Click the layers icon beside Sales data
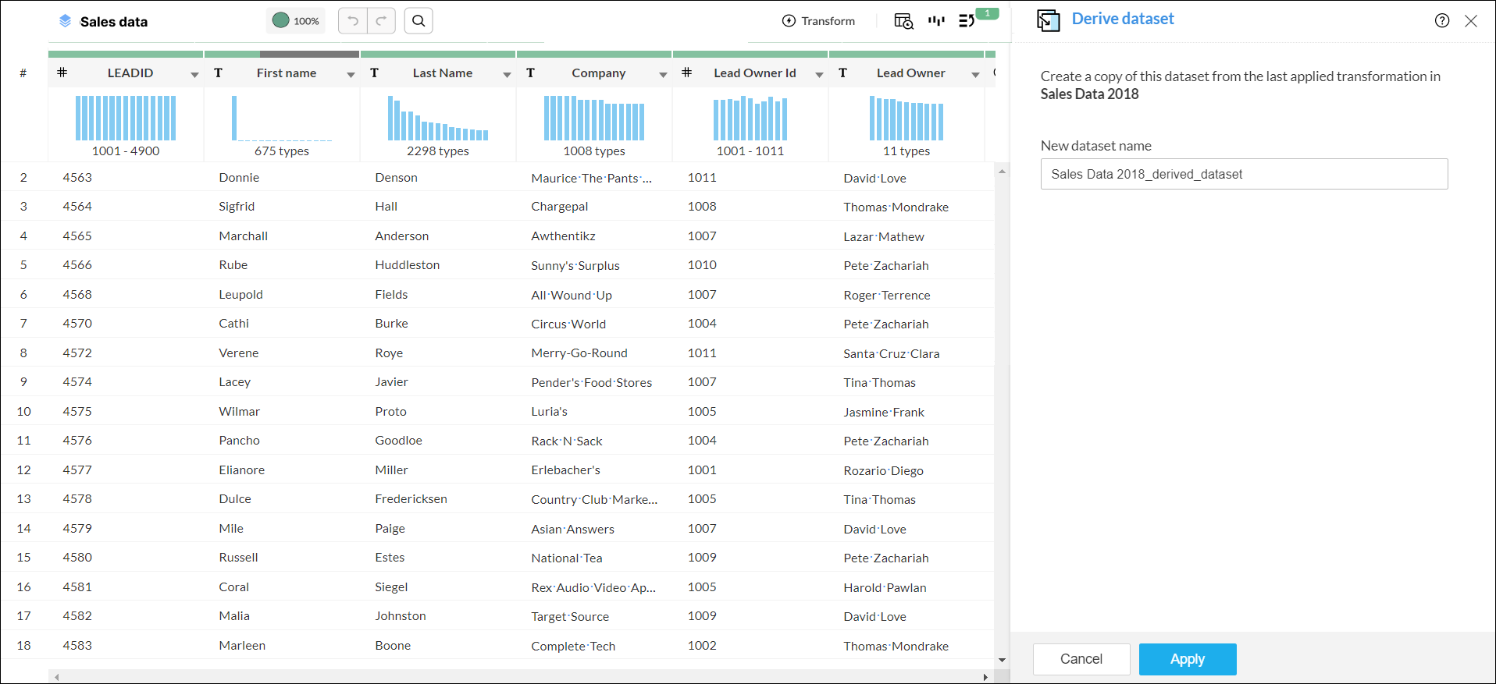The width and height of the screenshot is (1496, 684). [66, 21]
